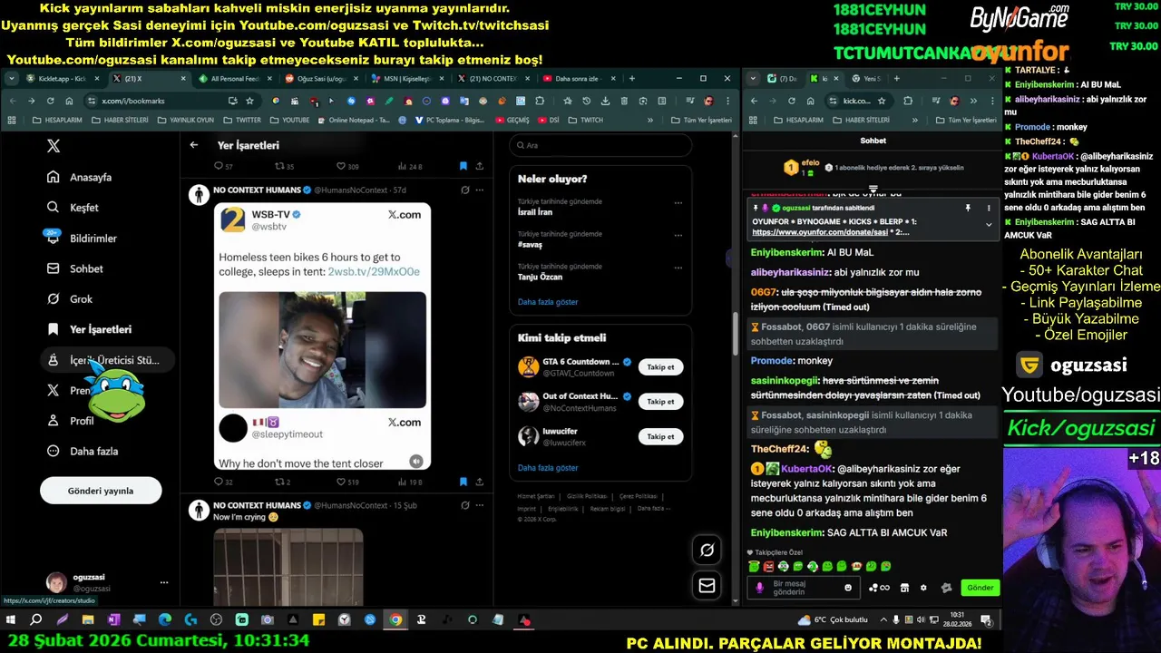Open YAYINLIK OYUN bookmarks folder
Screen dimensions: 1161x653
[x=186, y=120]
